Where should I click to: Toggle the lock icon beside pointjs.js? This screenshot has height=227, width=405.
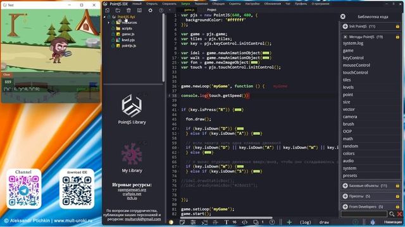click(x=113, y=45)
